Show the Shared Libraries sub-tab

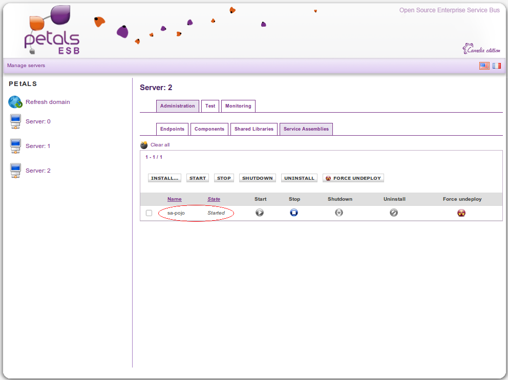click(254, 129)
